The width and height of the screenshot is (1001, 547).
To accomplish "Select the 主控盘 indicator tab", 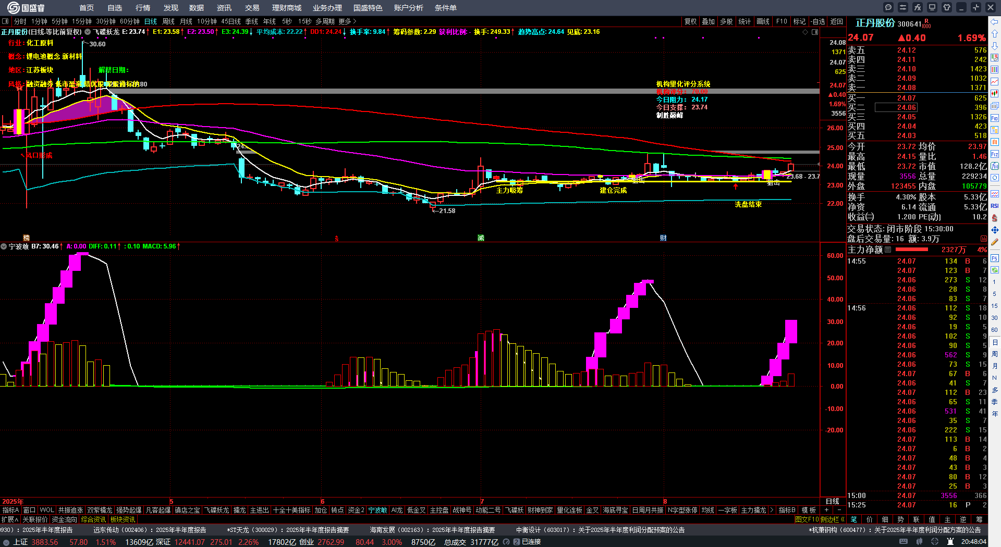I will pyautogui.click(x=439, y=510).
